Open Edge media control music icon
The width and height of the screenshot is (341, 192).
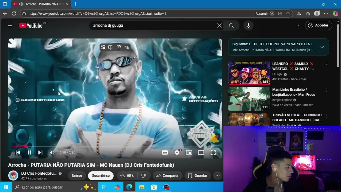point(299,13)
